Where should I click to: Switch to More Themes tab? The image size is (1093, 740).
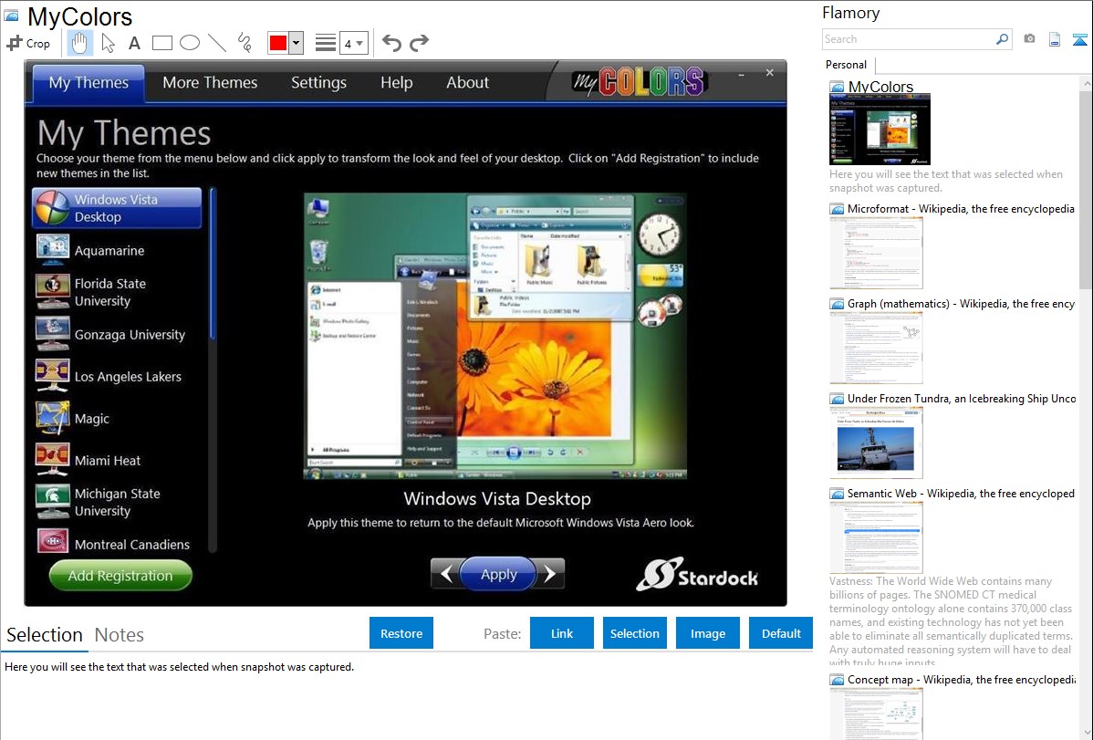coord(210,82)
